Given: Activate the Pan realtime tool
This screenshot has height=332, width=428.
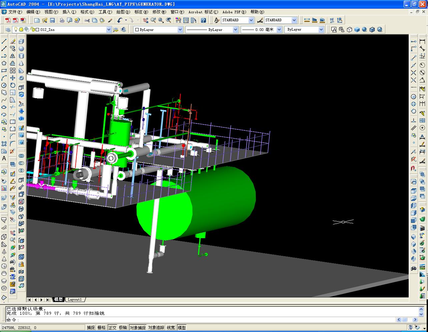Looking at the screenshot, I should pyautogui.click(x=146, y=20).
